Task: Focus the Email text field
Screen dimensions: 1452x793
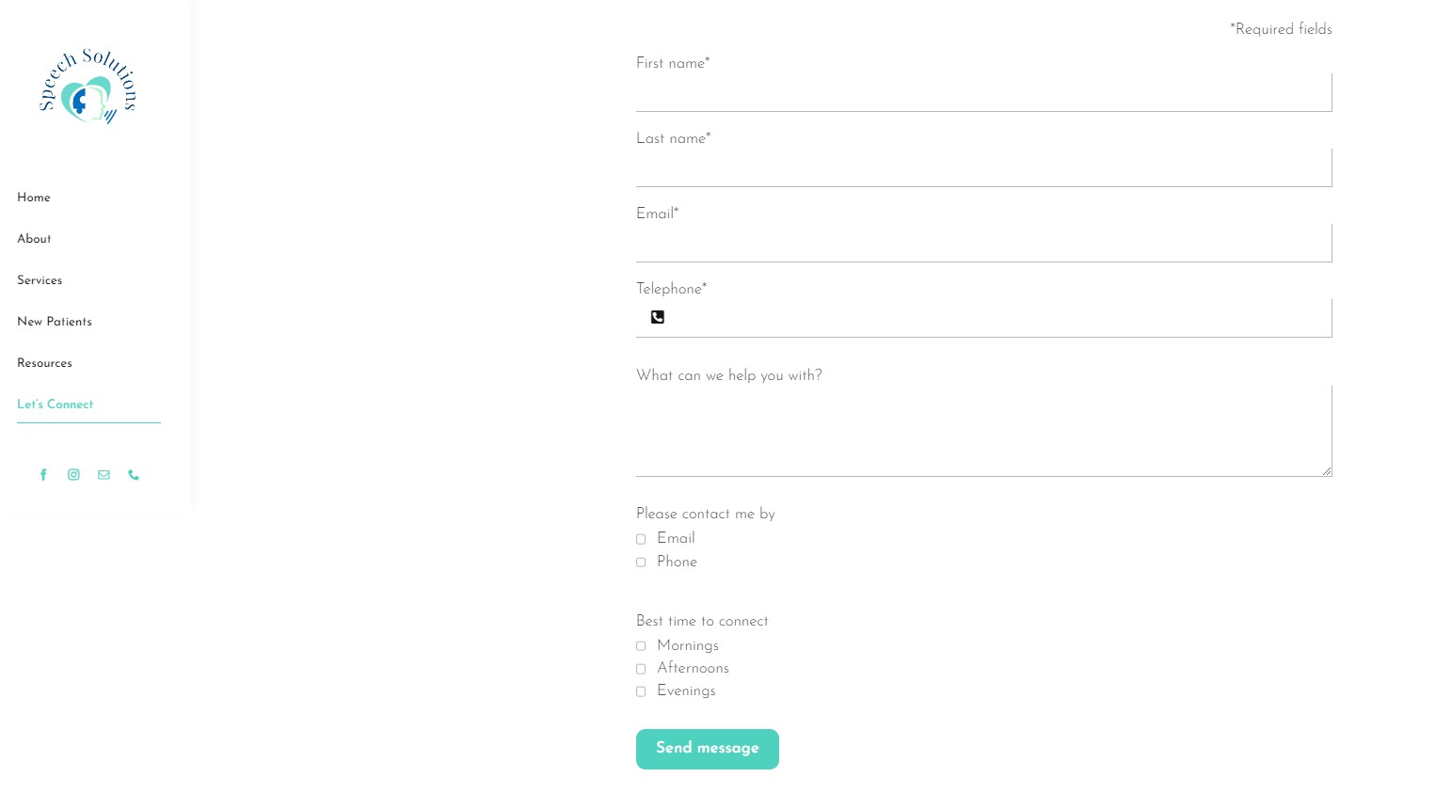Action: pyautogui.click(x=983, y=244)
